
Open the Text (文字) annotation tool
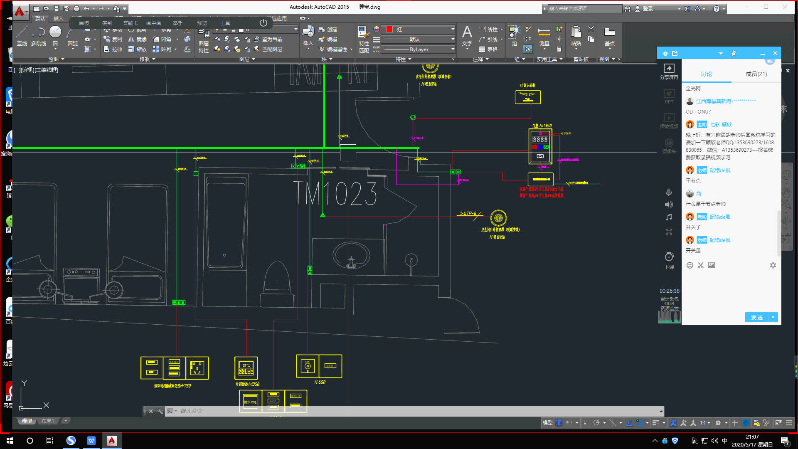tap(467, 33)
